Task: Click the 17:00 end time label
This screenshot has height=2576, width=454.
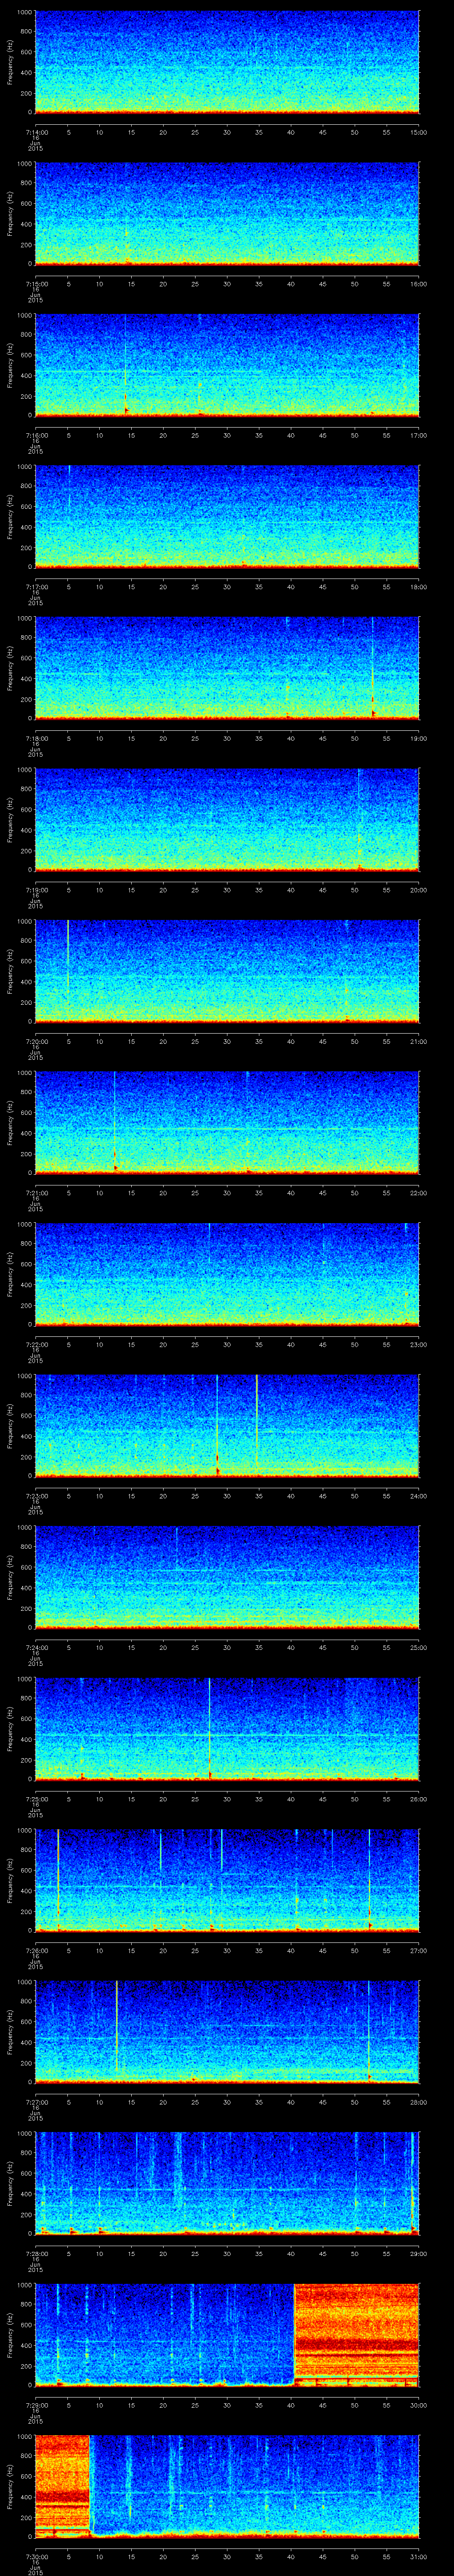Action: (418, 434)
